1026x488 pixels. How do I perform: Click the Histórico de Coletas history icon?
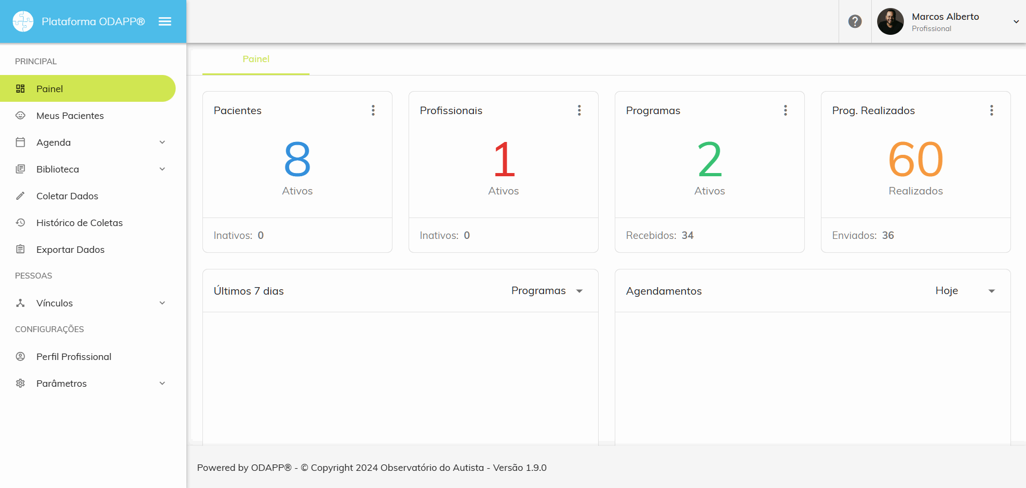pyautogui.click(x=20, y=222)
